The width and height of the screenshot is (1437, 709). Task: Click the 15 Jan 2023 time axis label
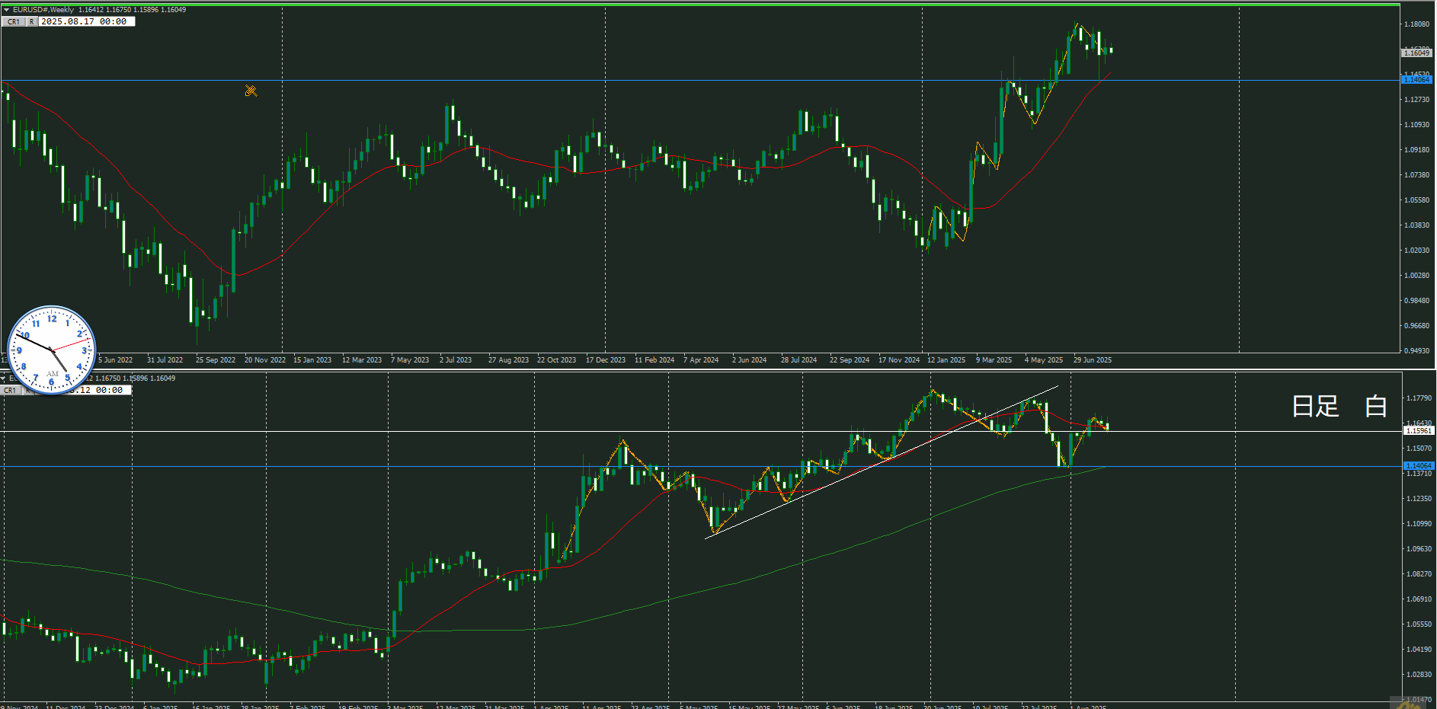coord(312,360)
